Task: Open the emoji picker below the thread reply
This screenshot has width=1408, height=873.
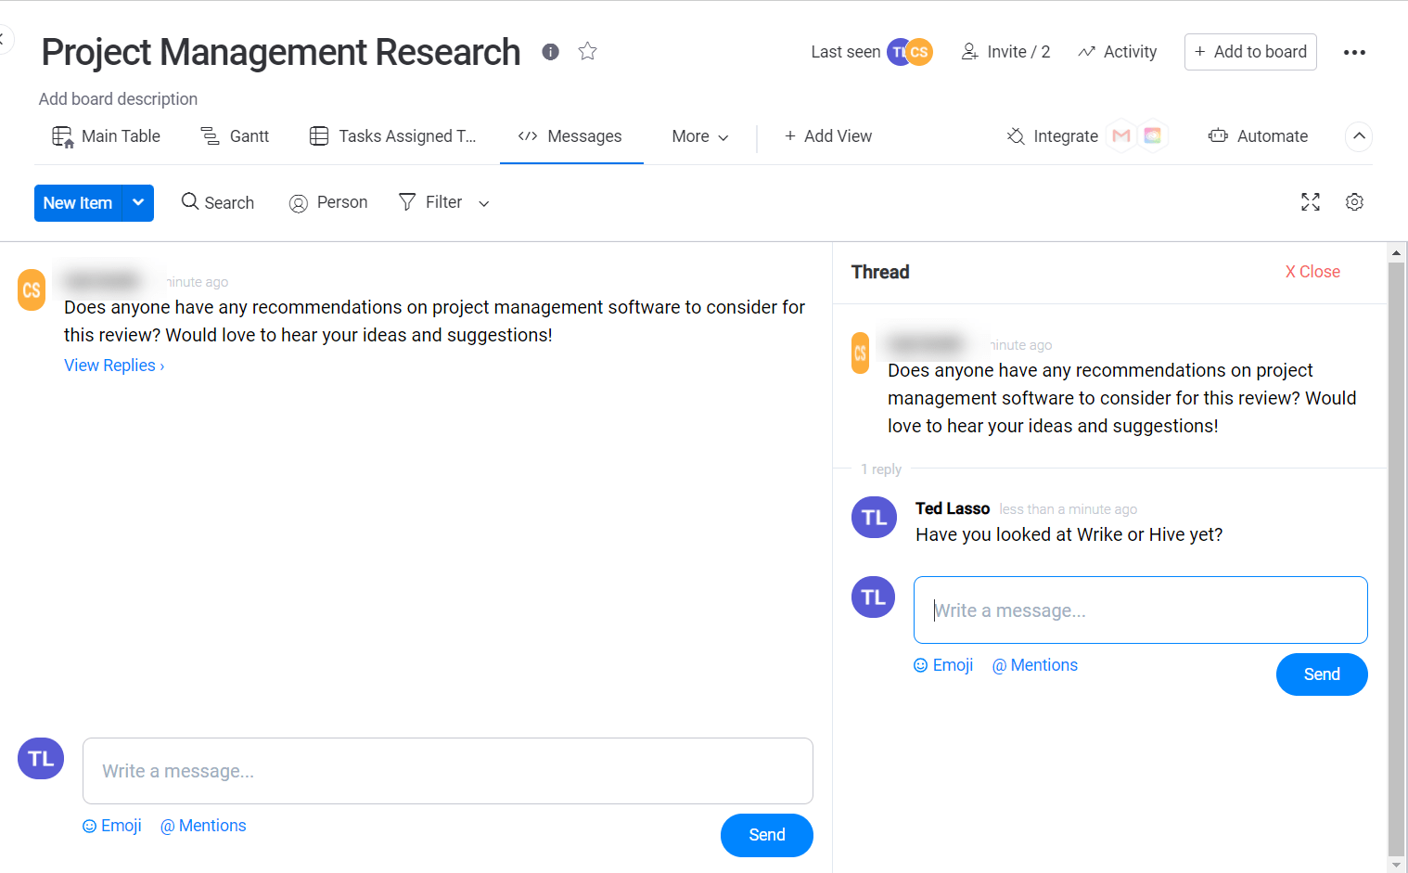Action: pos(942,665)
